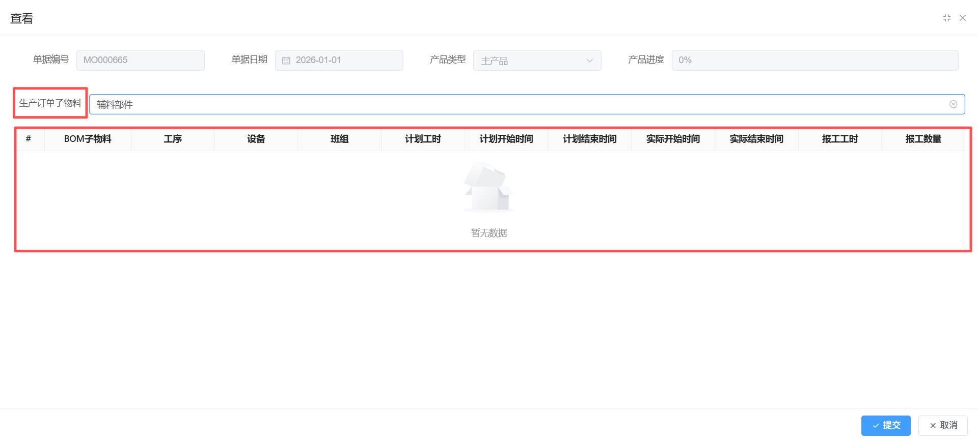Focus the 辅料部件 text input
The image size is (978, 442).
(509, 104)
